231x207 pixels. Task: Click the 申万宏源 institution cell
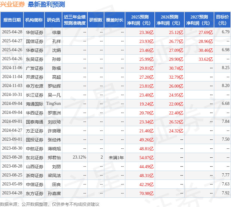pos(35,86)
